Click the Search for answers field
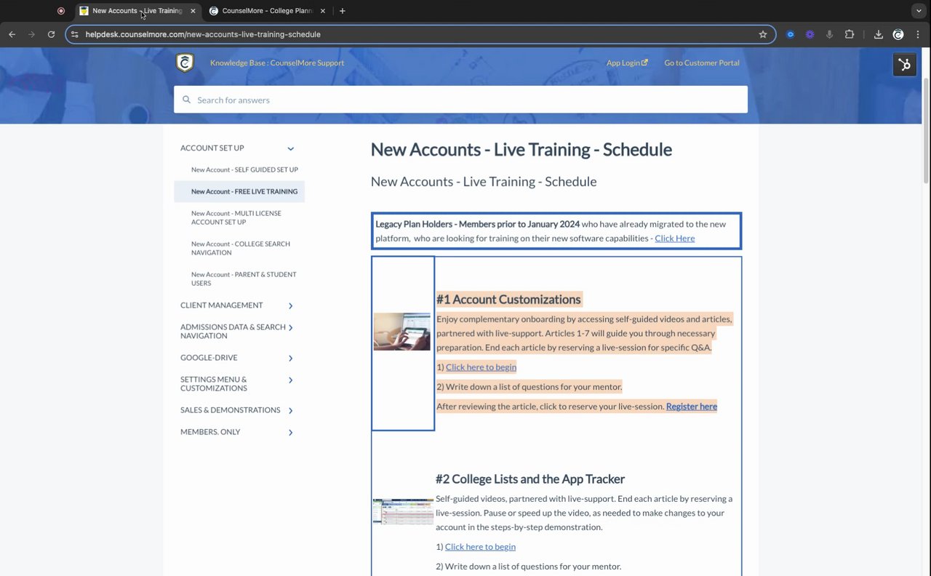The image size is (931, 576). (x=460, y=100)
